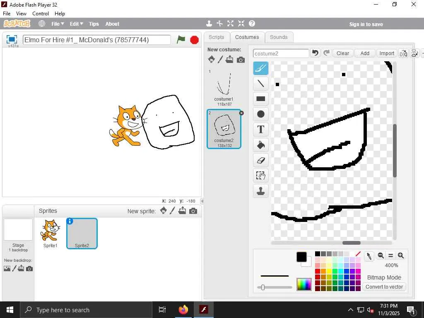This screenshot has width=424, height=318.
Task: Create new sprite from camera
Action: click(x=193, y=211)
